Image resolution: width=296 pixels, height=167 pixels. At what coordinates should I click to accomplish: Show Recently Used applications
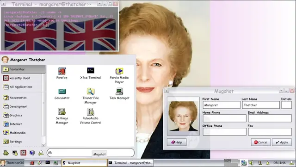click(22, 78)
